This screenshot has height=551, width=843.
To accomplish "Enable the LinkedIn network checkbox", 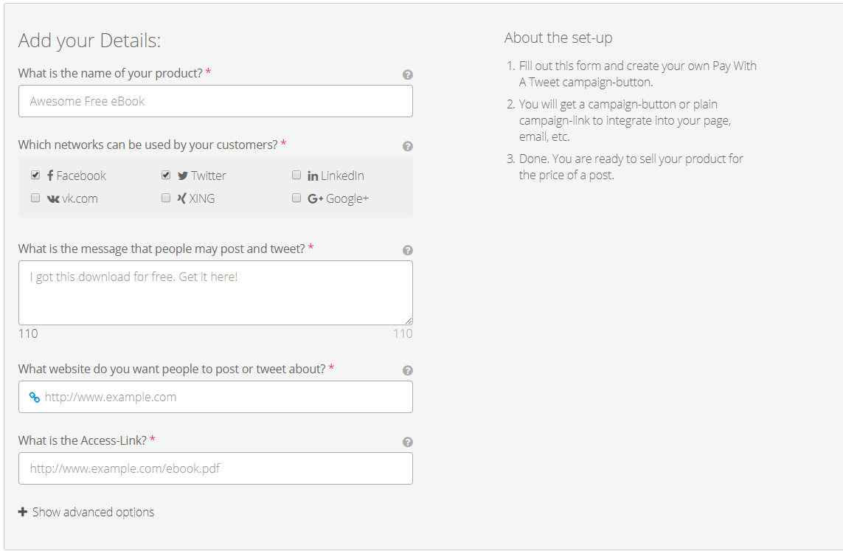I will pyautogui.click(x=296, y=175).
